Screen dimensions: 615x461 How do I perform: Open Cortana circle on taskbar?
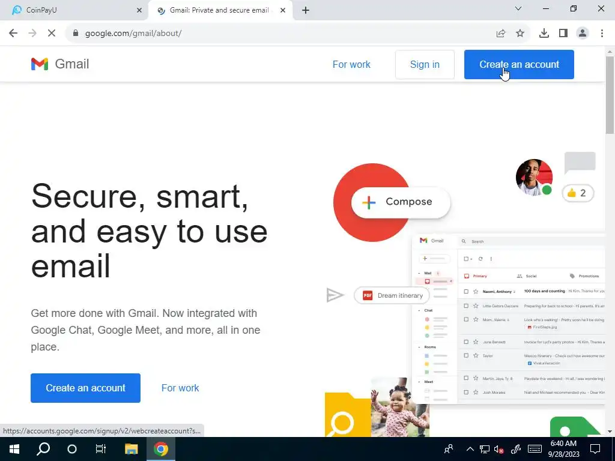72,449
